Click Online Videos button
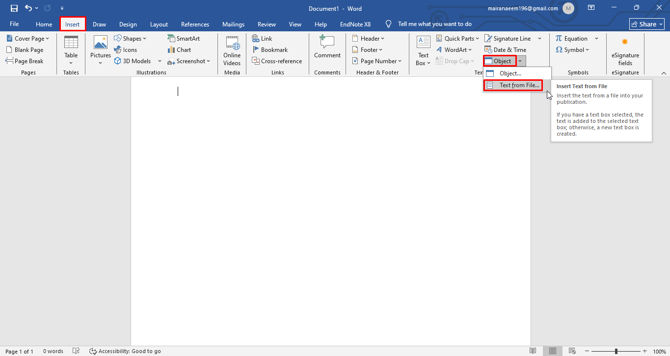 [x=232, y=50]
